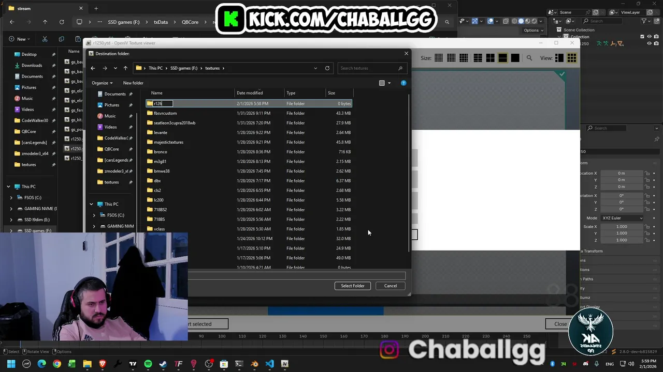Go back in Destination folder dialog
Image resolution: width=663 pixels, height=372 pixels.
pos(93,68)
